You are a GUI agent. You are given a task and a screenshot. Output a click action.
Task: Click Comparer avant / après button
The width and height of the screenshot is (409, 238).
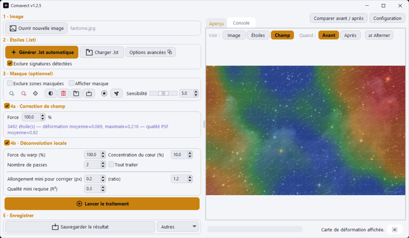click(339, 18)
